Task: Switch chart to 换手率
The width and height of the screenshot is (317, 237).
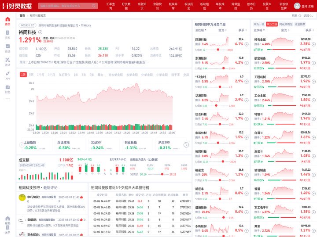Action: [175, 75]
